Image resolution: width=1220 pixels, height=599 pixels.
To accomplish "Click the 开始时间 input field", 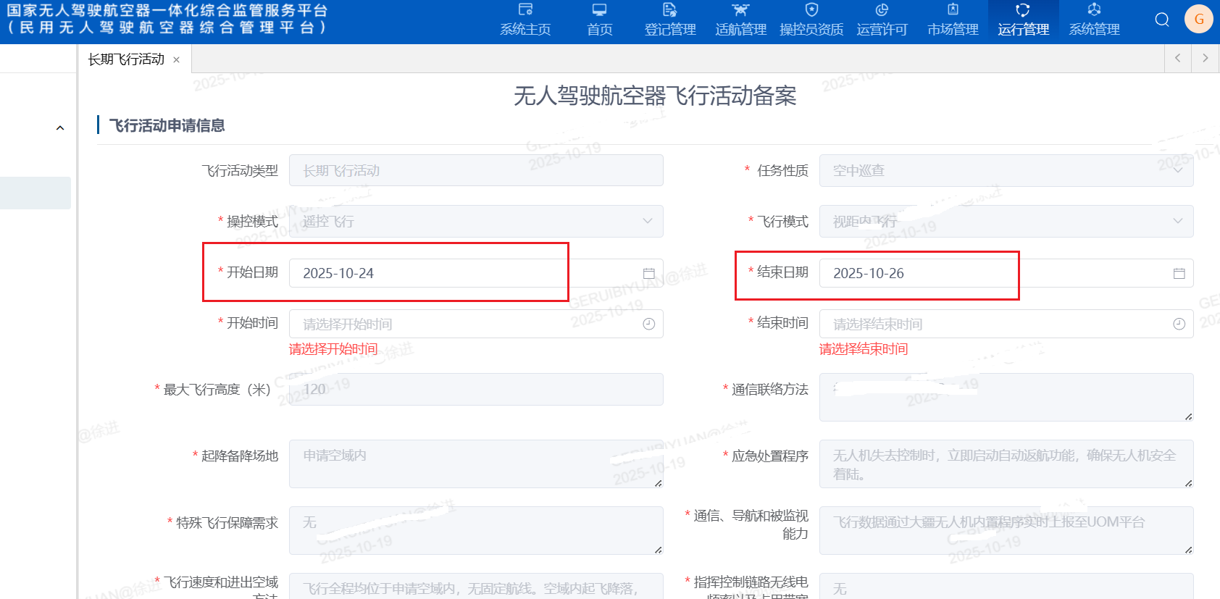I will (464, 324).
